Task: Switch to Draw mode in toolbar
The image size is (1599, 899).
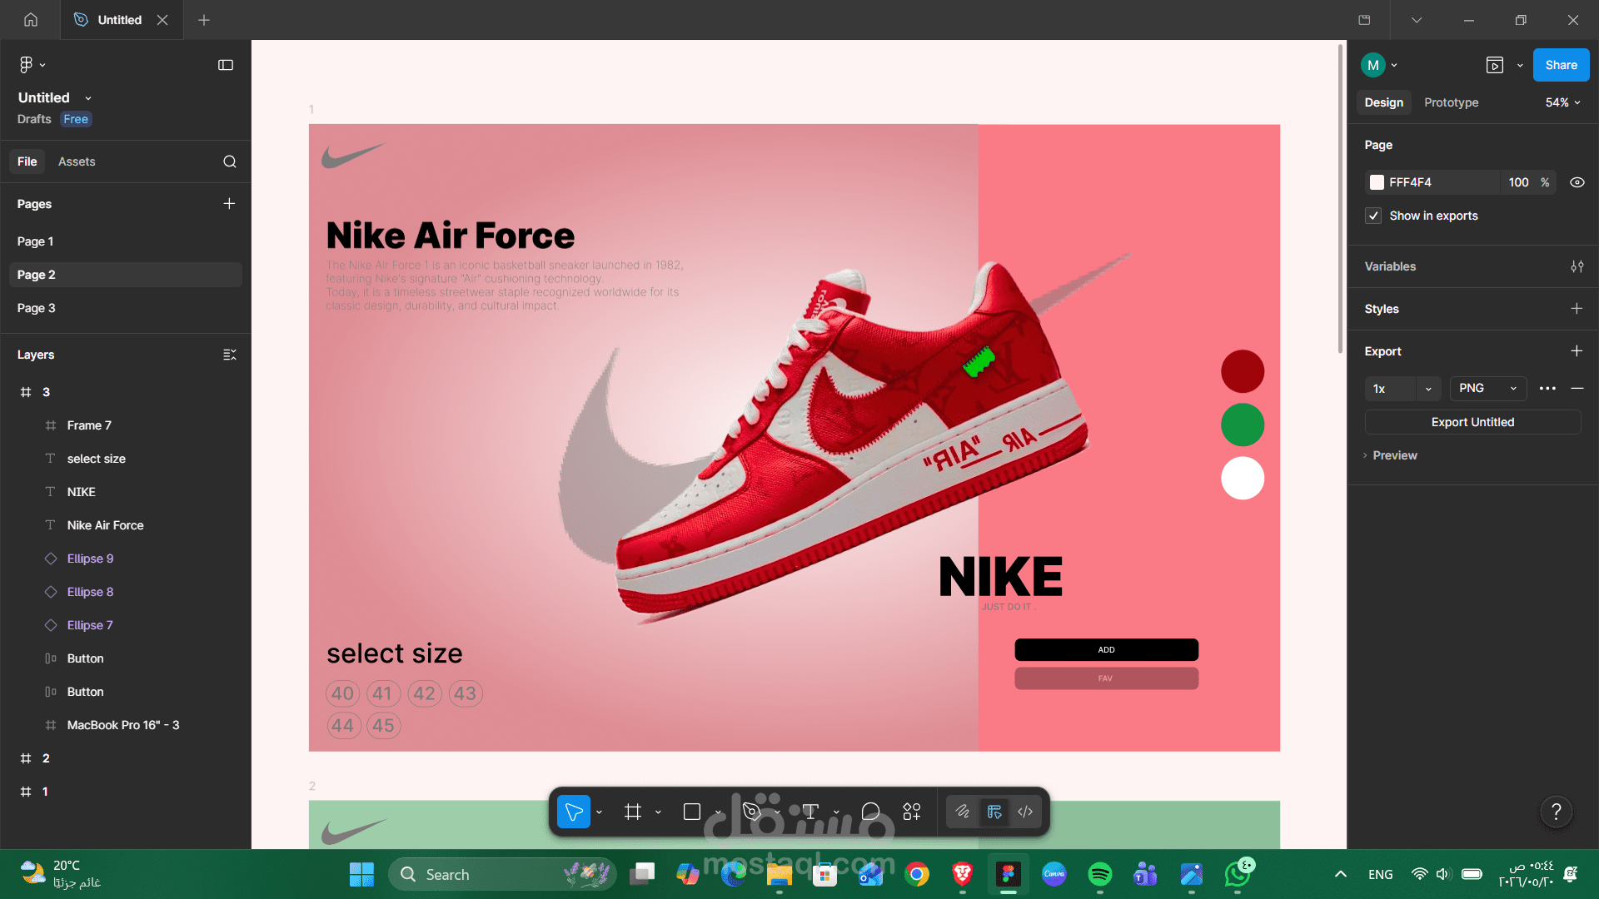Action: [x=963, y=812]
